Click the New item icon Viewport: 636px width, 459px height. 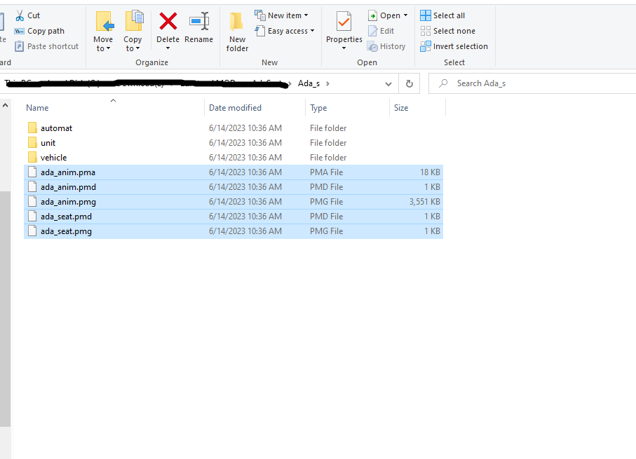260,15
